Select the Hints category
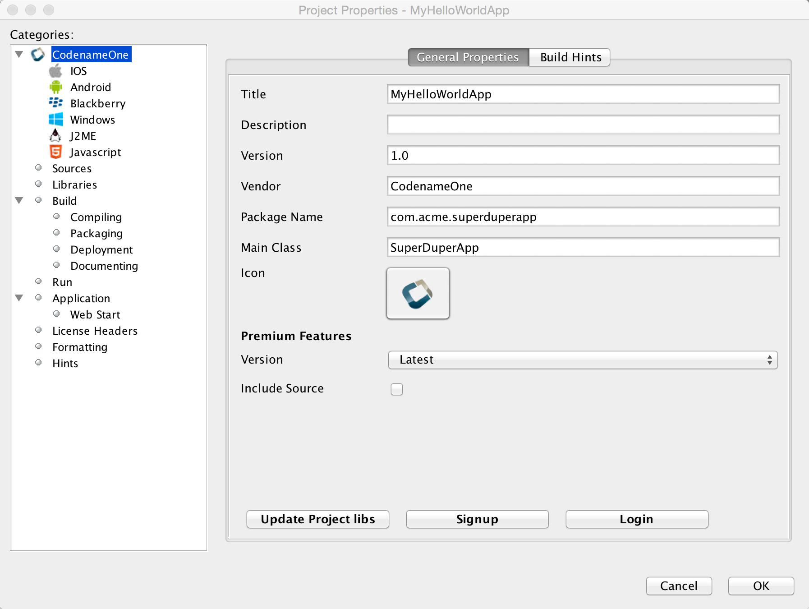 tap(65, 363)
